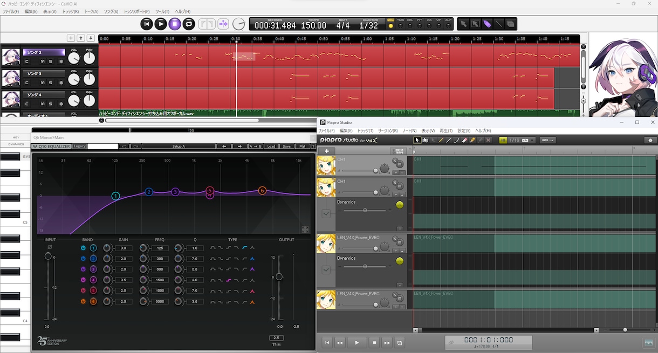Click the EQ input fader handle
Viewport: 658px width, 353px height.
[48, 257]
